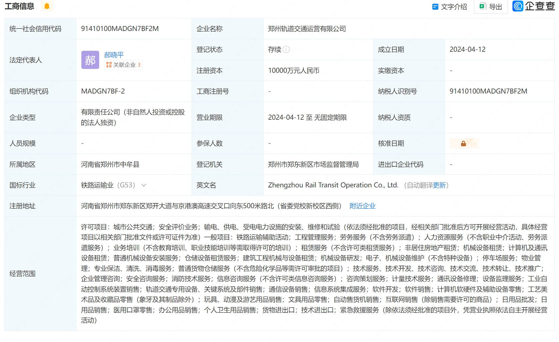This screenshot has width=559, height=342.
Task: Click the blue 文字介绍 icon
Action: click(x=435, y=6)
